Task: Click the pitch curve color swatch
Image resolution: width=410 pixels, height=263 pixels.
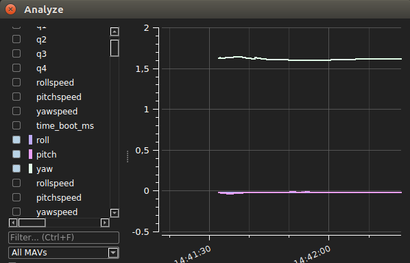Action: [31, 154]
